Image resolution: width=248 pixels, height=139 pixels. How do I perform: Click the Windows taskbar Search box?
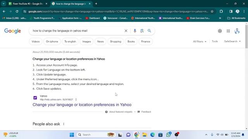tap(96, 135)
